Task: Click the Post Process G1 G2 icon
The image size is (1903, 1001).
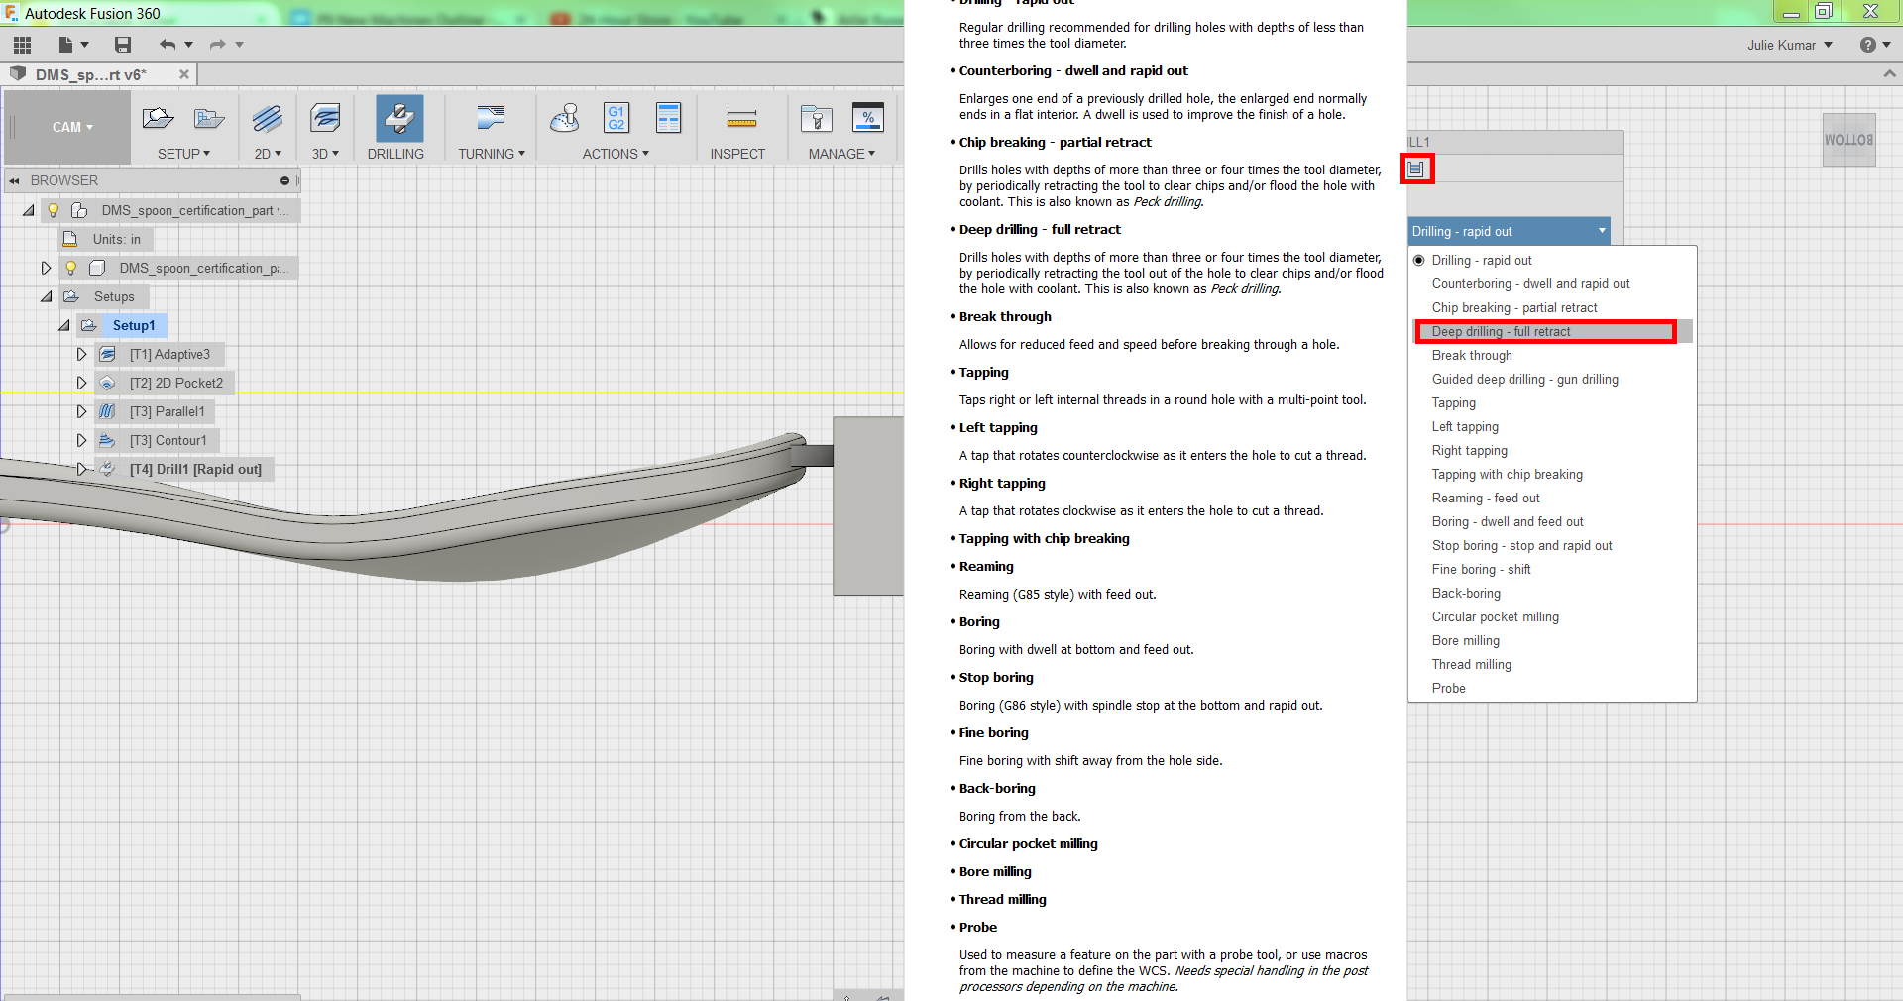Action: click(616, 118)
